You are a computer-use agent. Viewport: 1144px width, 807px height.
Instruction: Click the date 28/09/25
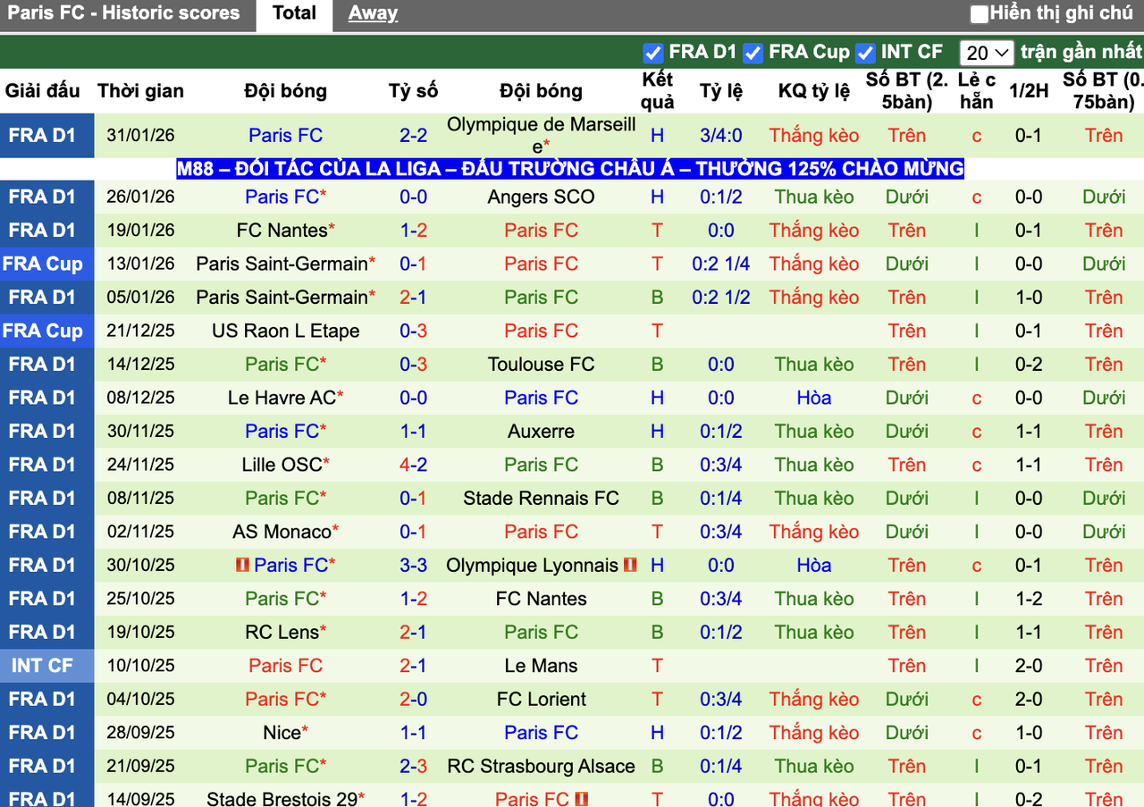[140, 733]
